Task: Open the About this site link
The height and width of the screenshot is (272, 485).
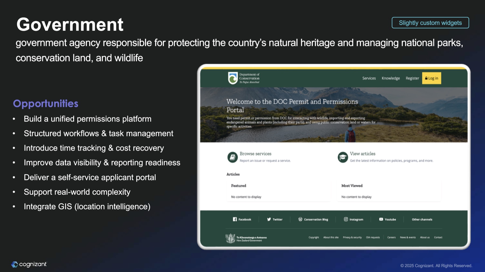Action: click(331, 237)
